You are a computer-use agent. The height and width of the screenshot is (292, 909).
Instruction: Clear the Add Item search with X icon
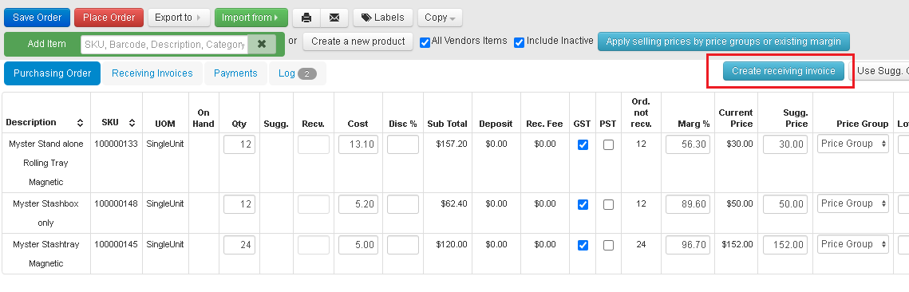[262, 44]
